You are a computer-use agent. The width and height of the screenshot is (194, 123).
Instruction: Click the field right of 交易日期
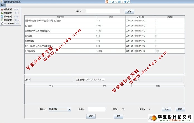161,80
